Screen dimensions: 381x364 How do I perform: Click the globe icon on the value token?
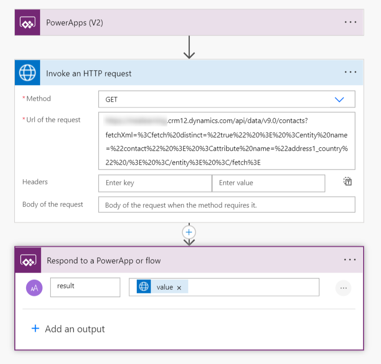[x=144, y=287]
